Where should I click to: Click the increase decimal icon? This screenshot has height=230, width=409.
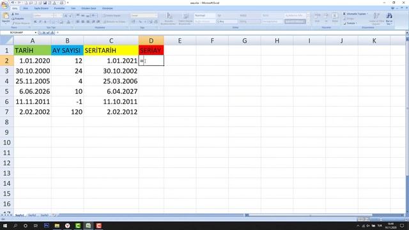[x=151, y=22]
